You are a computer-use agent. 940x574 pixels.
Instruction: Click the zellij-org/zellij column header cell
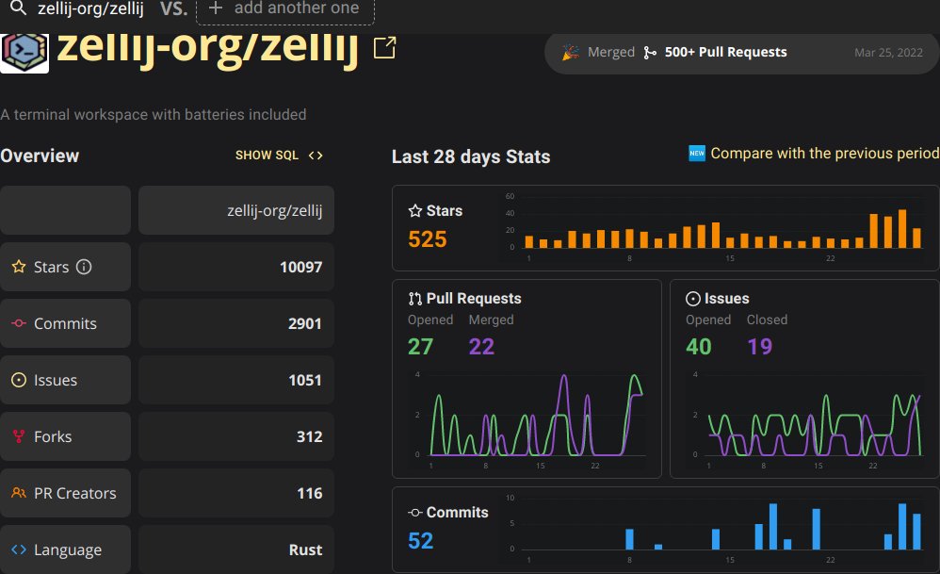point(236,210)
